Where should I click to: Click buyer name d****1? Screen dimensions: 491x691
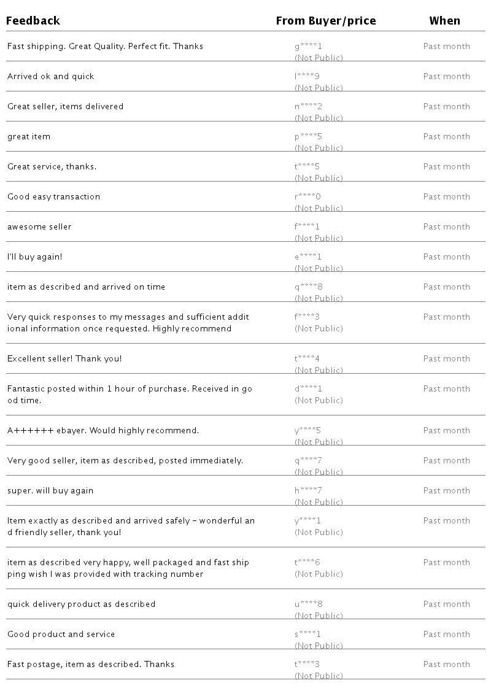(x=308, y=388)
